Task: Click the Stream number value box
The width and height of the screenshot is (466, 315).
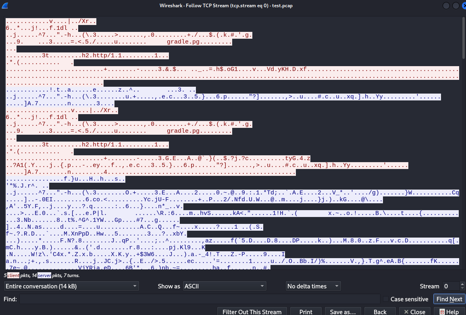Action: tap(451, 286)
